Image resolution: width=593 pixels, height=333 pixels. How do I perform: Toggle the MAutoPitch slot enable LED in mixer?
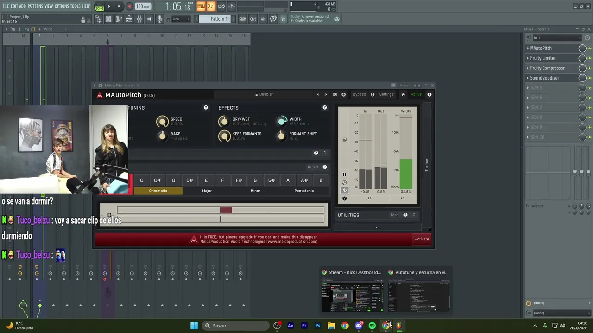[x=589, y=49]
